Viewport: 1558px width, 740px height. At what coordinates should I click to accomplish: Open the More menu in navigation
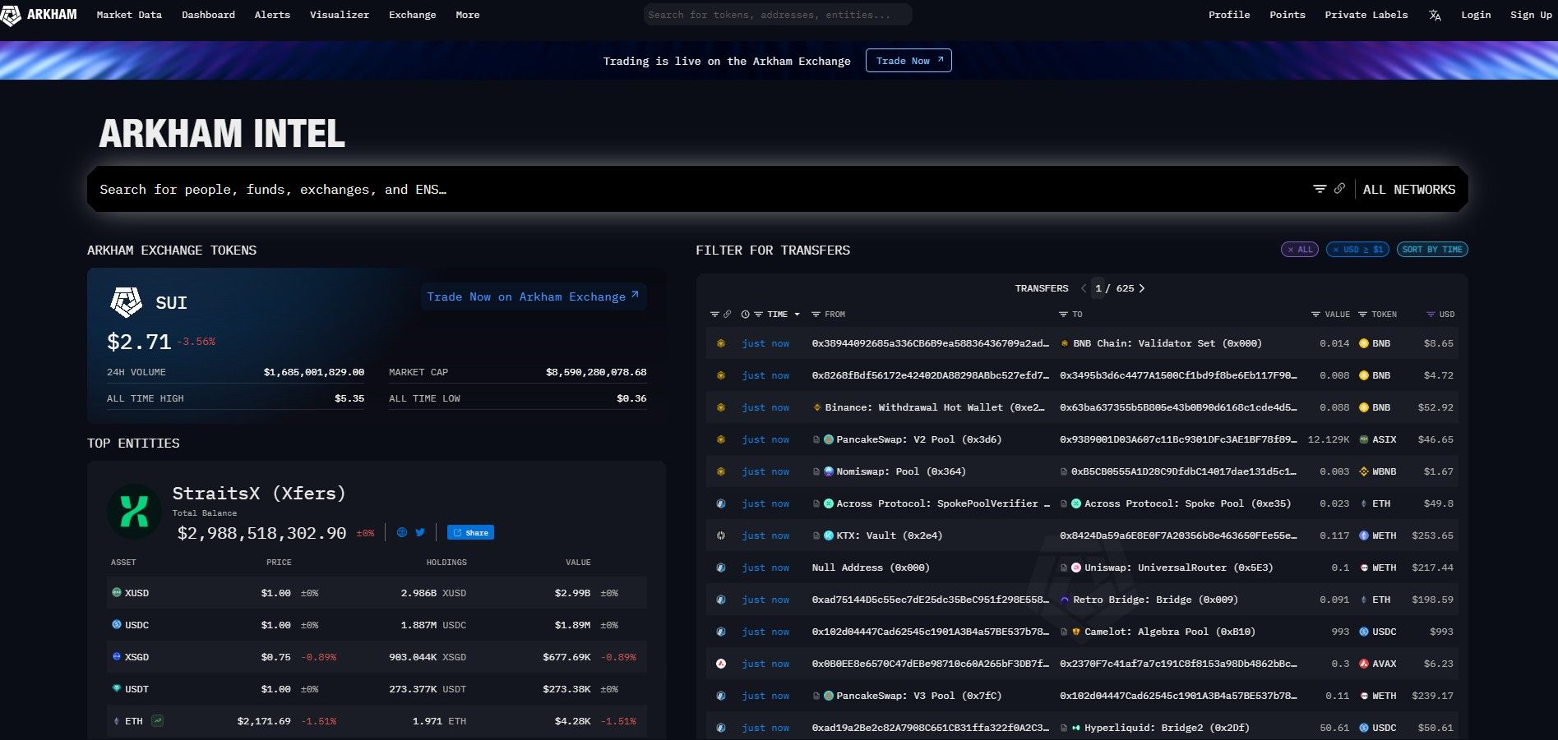coord(467,15)
